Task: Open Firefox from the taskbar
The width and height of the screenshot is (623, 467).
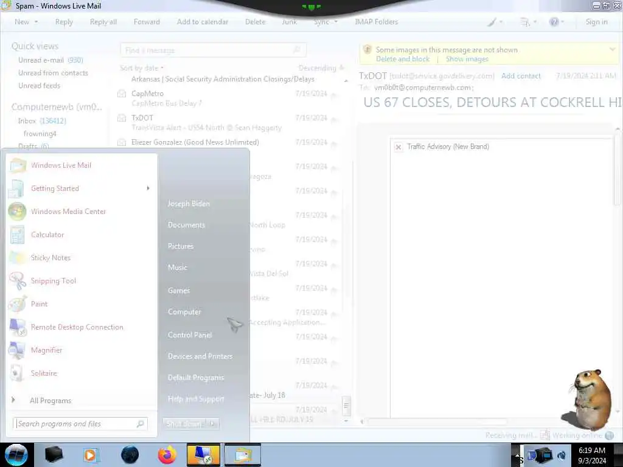Action: (x=167, y=455)
